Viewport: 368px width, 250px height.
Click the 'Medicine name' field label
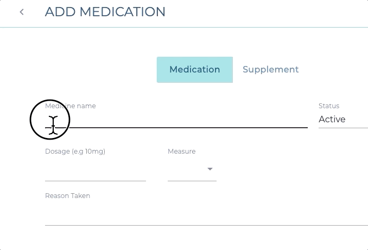pos(71,106)
